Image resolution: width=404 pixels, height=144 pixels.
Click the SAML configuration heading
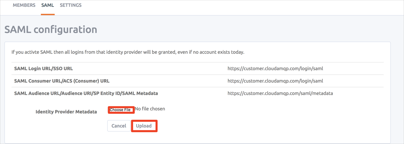(51, 30)
